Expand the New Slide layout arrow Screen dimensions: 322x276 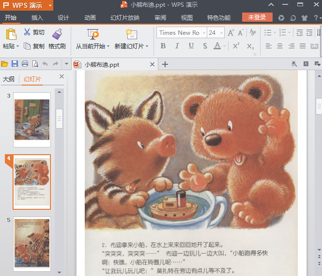pos(147,46)
